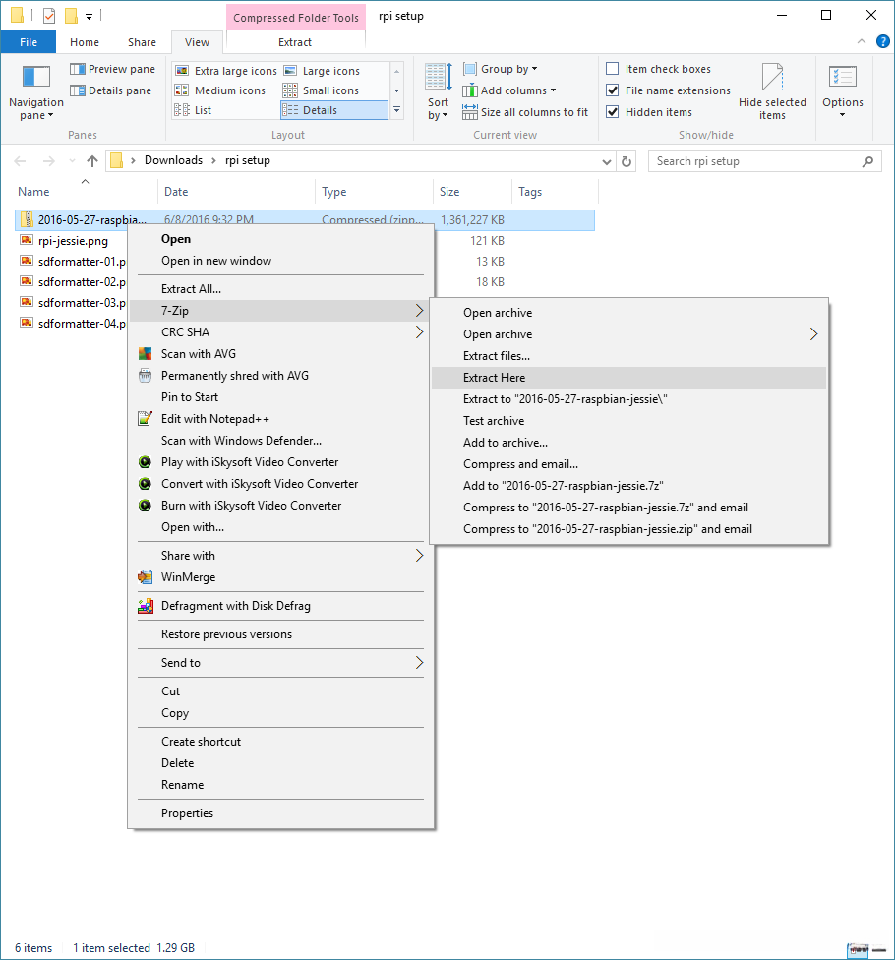Viewport: 895px width, 960px height.
Task: Refresh the current folder view
Action: (626, 161)
